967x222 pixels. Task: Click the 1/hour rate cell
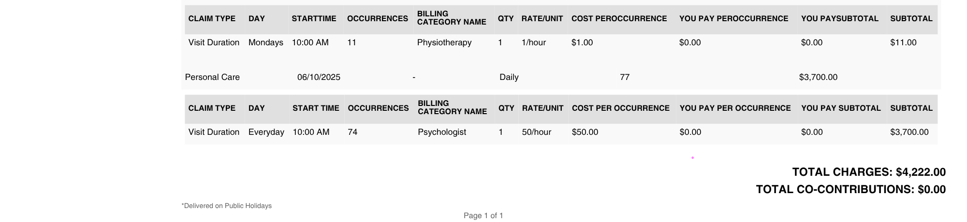tap(533, 42)
